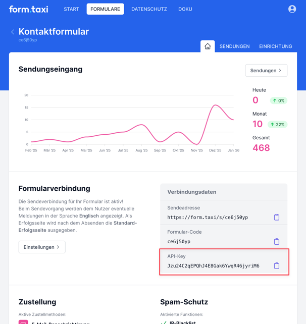Copy the Formular-Code to clipboard
Viewport: 306px width, 324px height.
click(x=277, y=241)
